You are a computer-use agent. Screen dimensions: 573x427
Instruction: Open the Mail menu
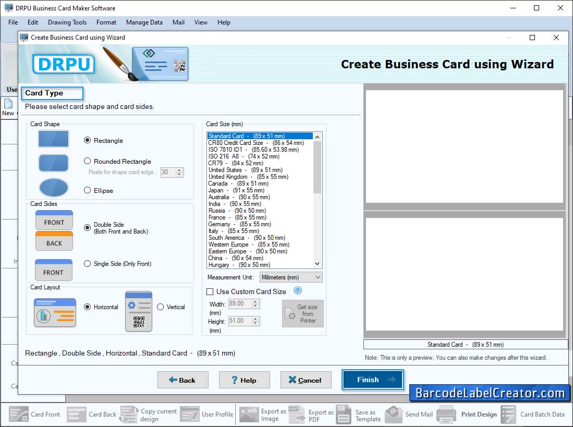tap(178, 22)
